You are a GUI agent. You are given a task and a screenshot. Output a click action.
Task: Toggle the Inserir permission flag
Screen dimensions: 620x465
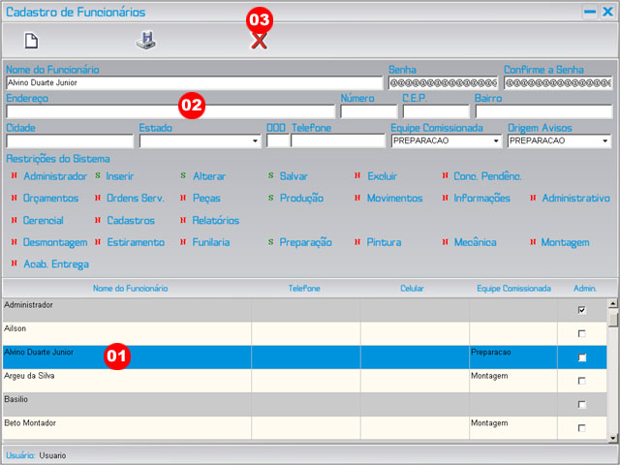point(98,176)
